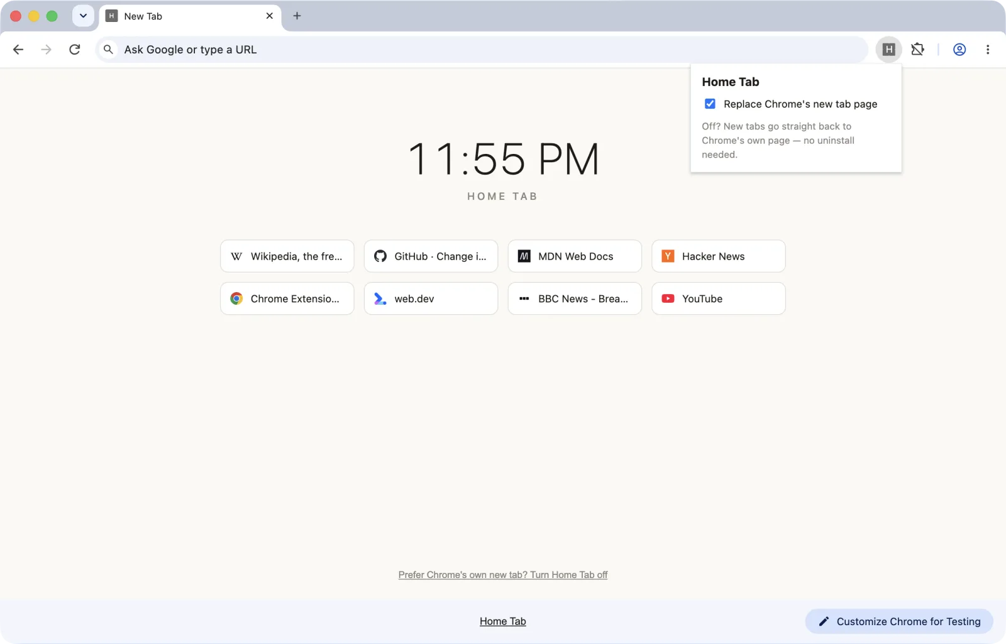Image resolution: width=1006 pixels, height=644 pixels.
Task: Open the Chrome profile icon
Action: [x=959, y=50]
